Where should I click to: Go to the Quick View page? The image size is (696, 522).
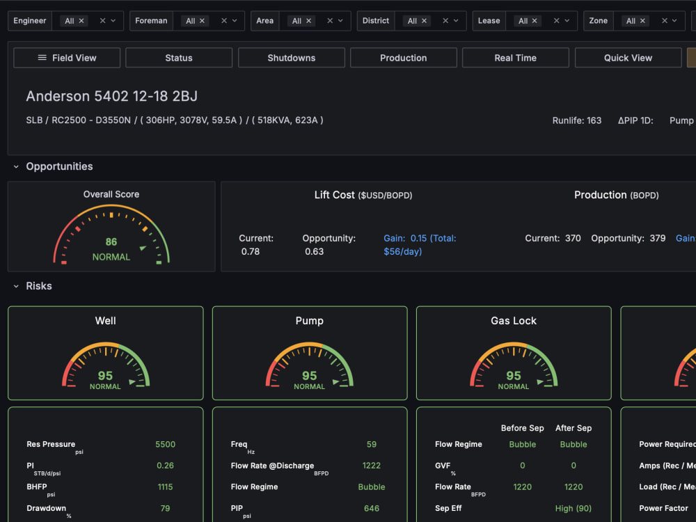[628, 58]
